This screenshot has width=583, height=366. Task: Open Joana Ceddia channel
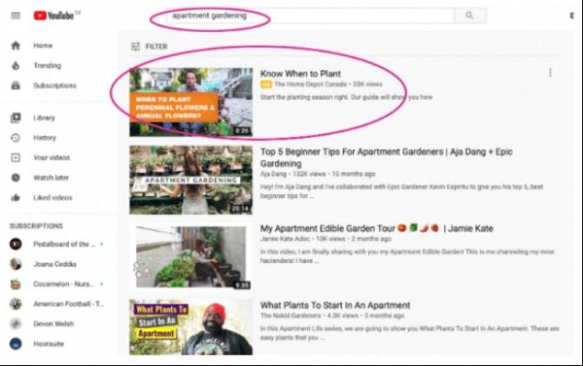55,265
